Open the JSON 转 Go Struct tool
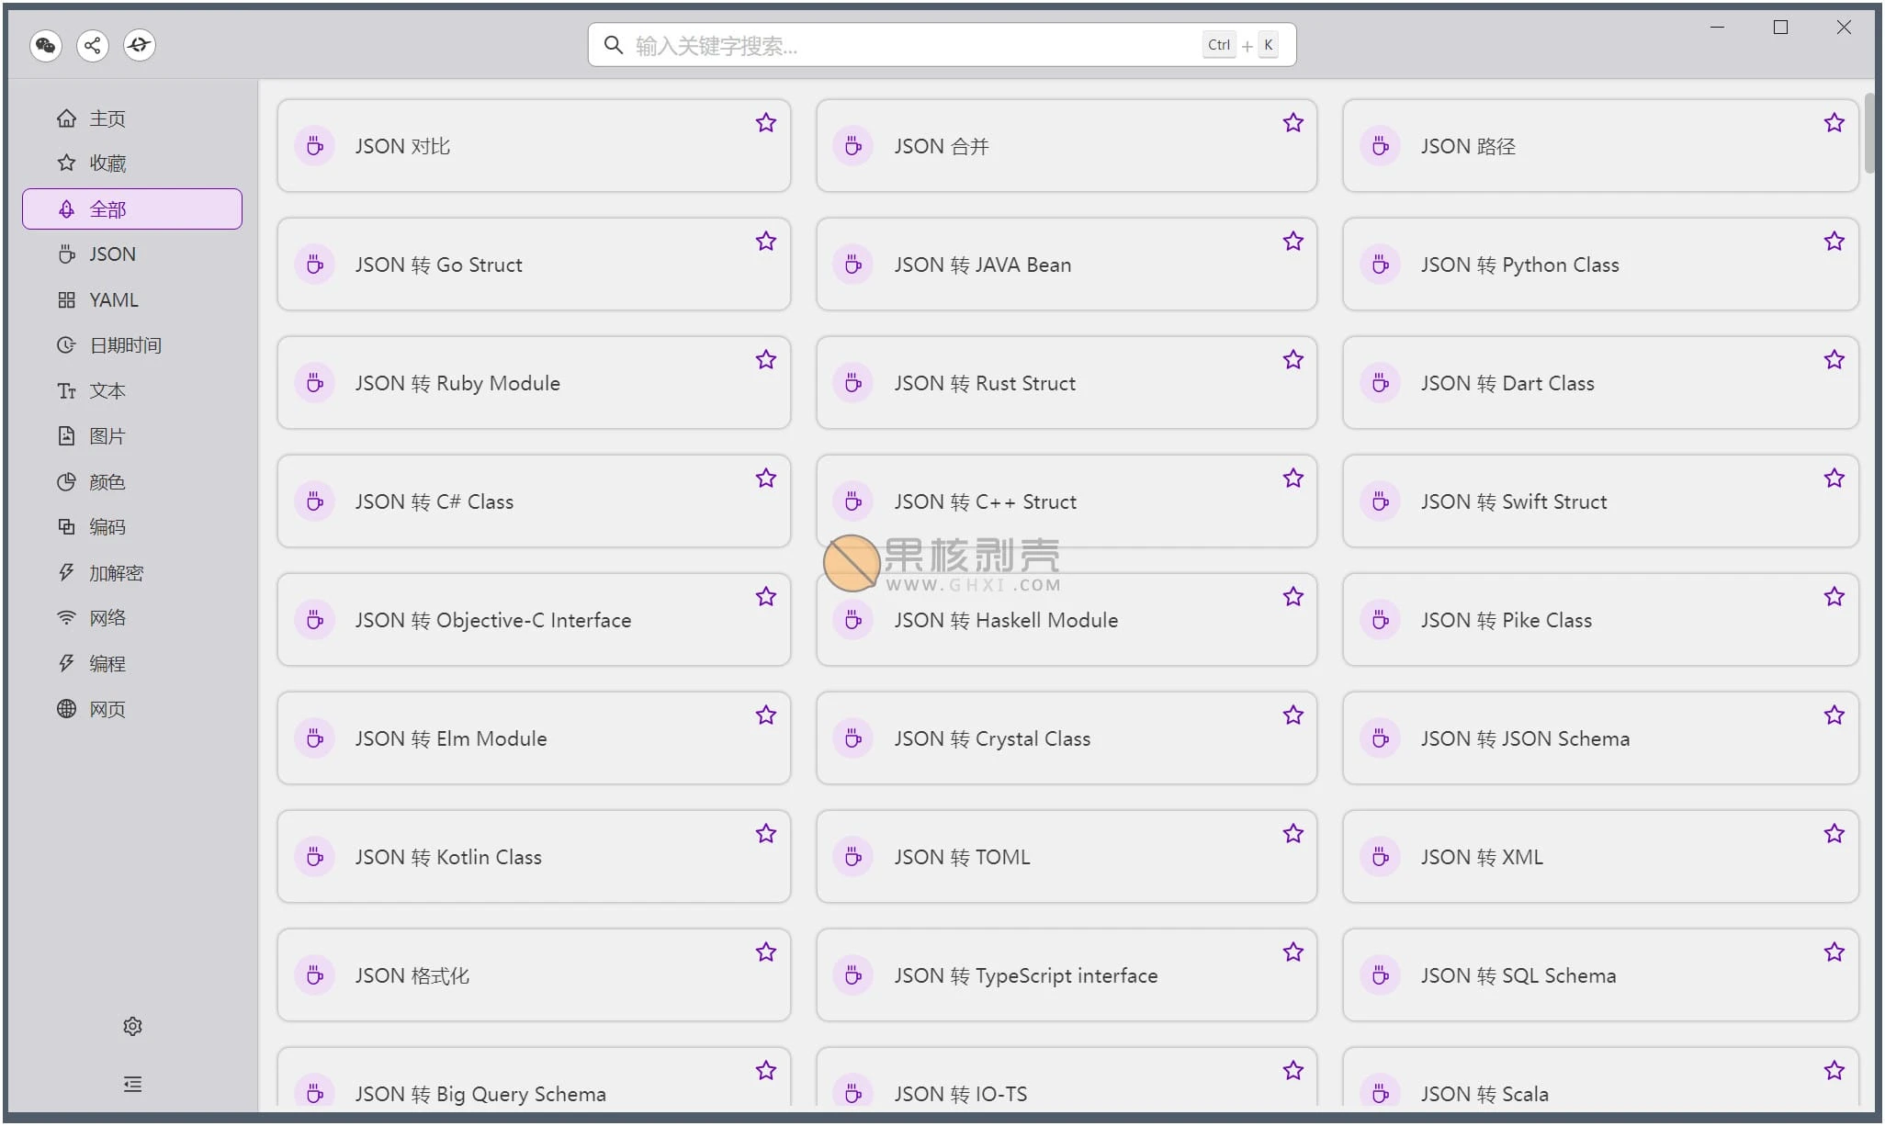This screenshot has height=1126, width=1885. pyautogui.click(x=533, y=265)
